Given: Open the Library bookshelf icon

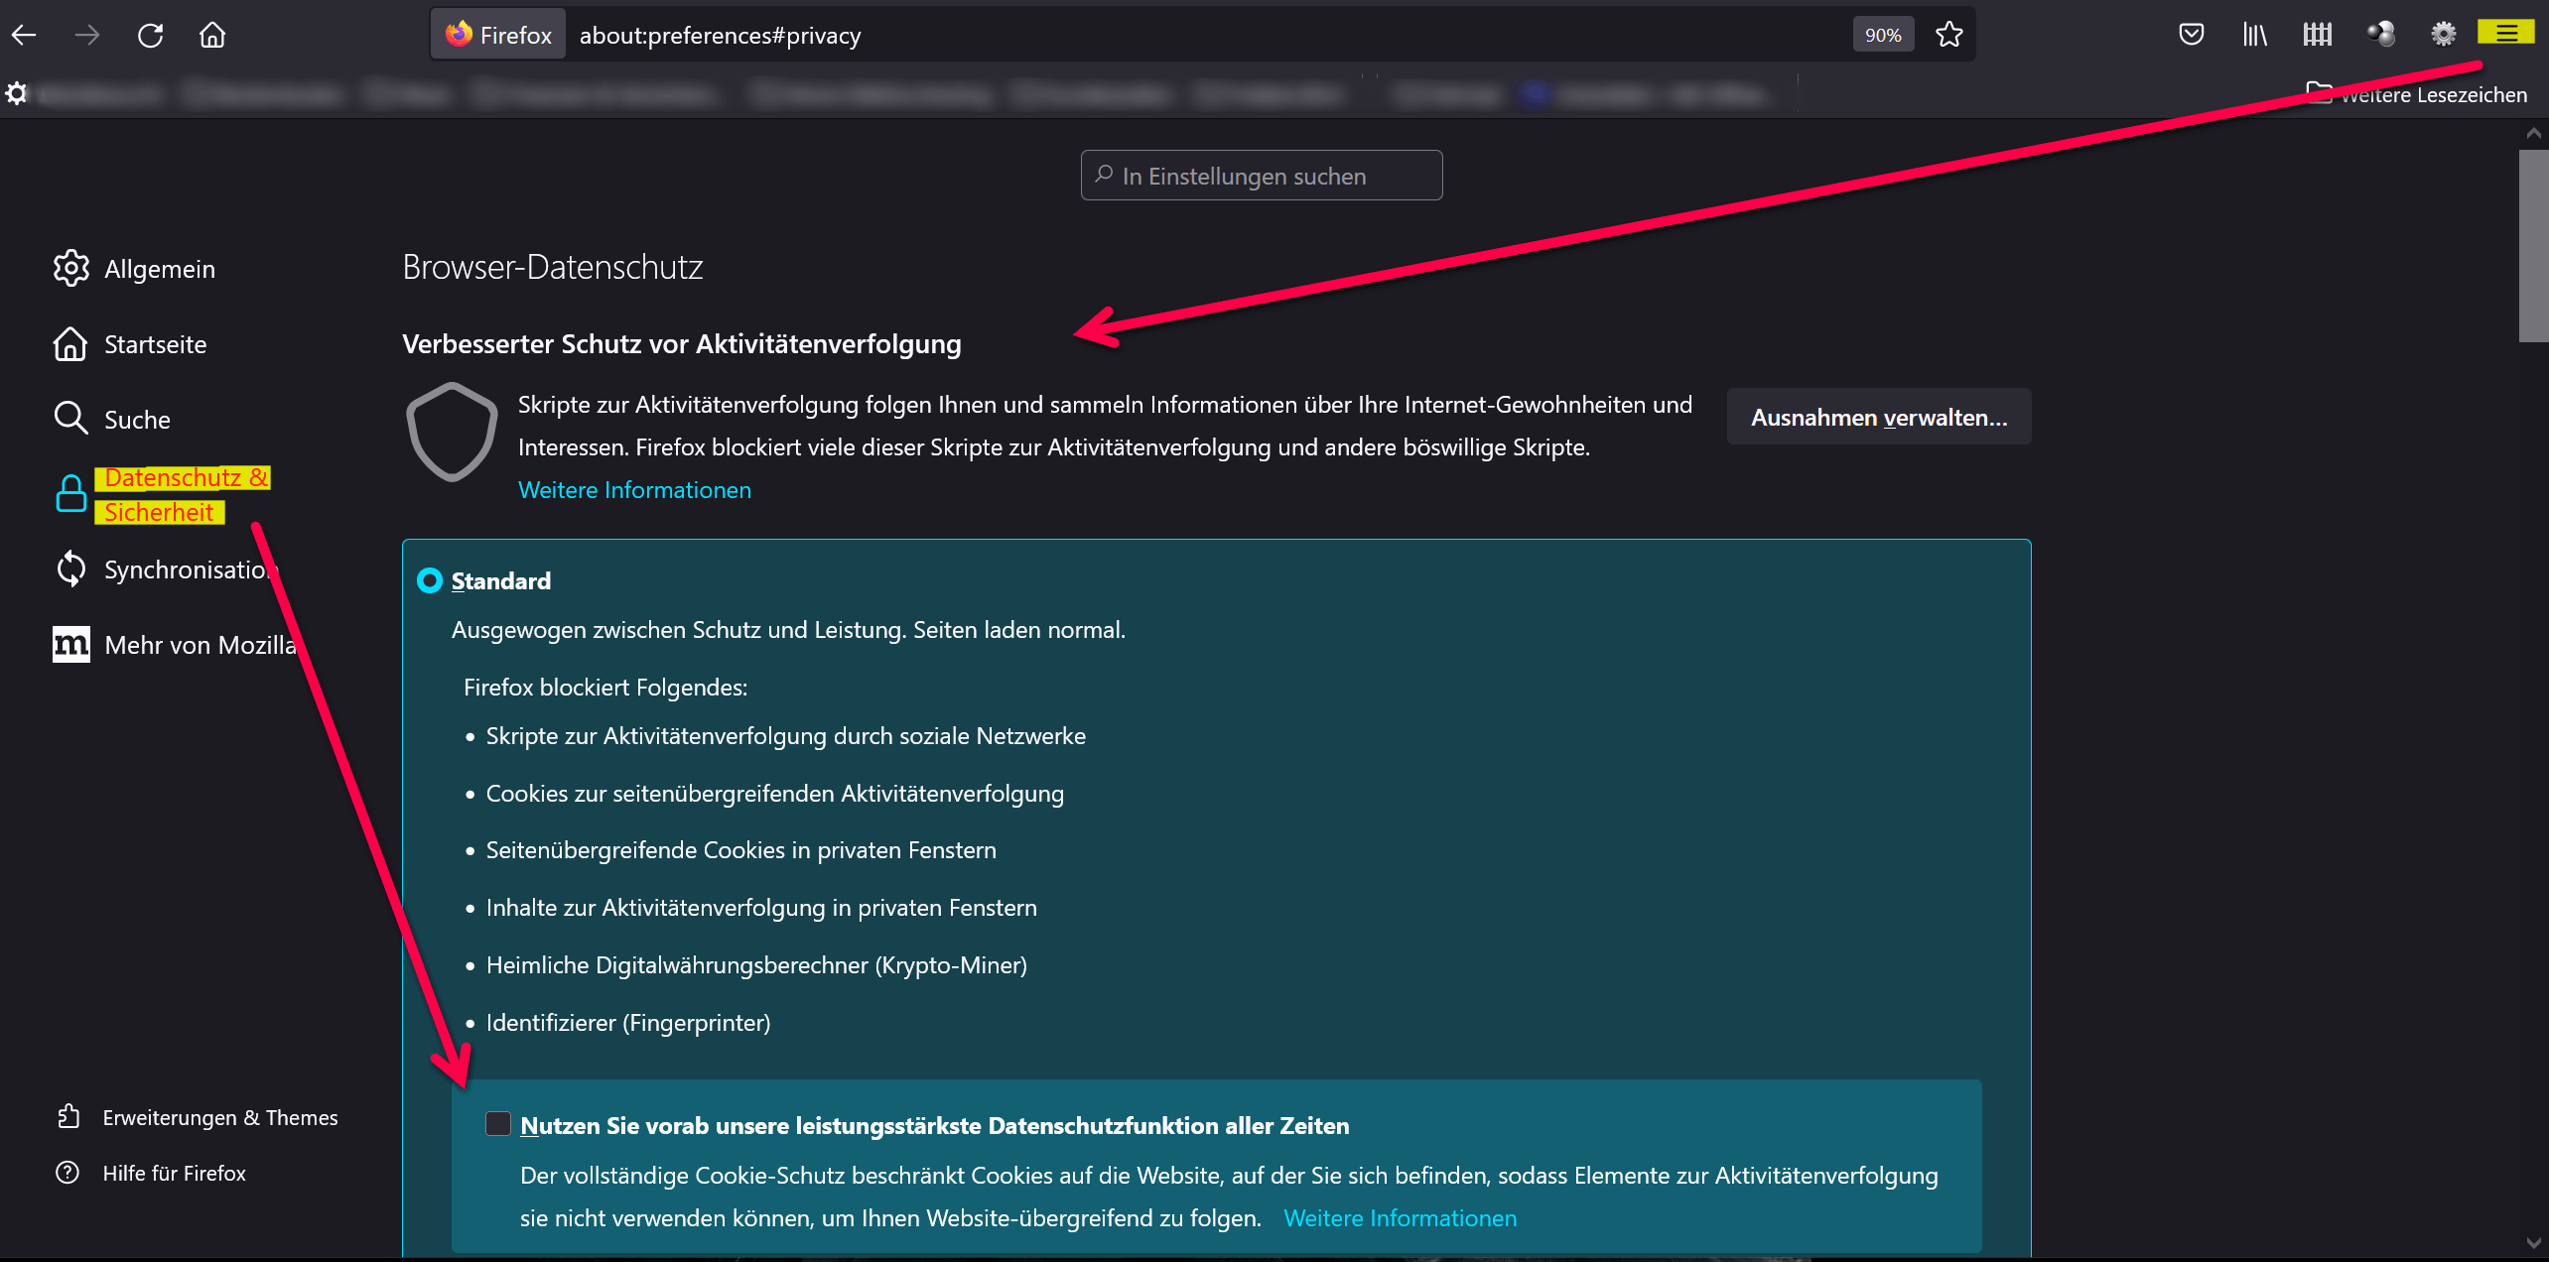Looking at the screenshot, I should (2254, 35).
